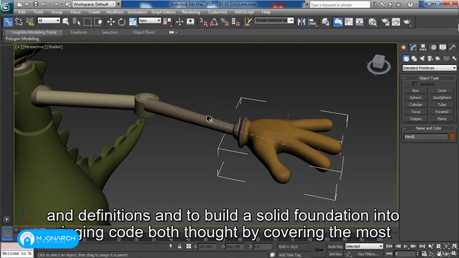Image resolution: width=459 pixels, height=258 pixels.
Task: Click the Teapot primitive button
Action: pos(415,119)
